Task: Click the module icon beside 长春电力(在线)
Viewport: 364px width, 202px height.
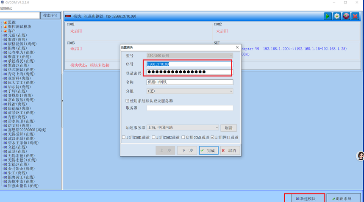Action: tap(5, 53)
